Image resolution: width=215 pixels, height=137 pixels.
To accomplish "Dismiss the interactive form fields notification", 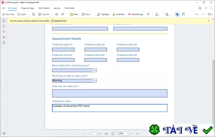I will (x=209, y=21).
